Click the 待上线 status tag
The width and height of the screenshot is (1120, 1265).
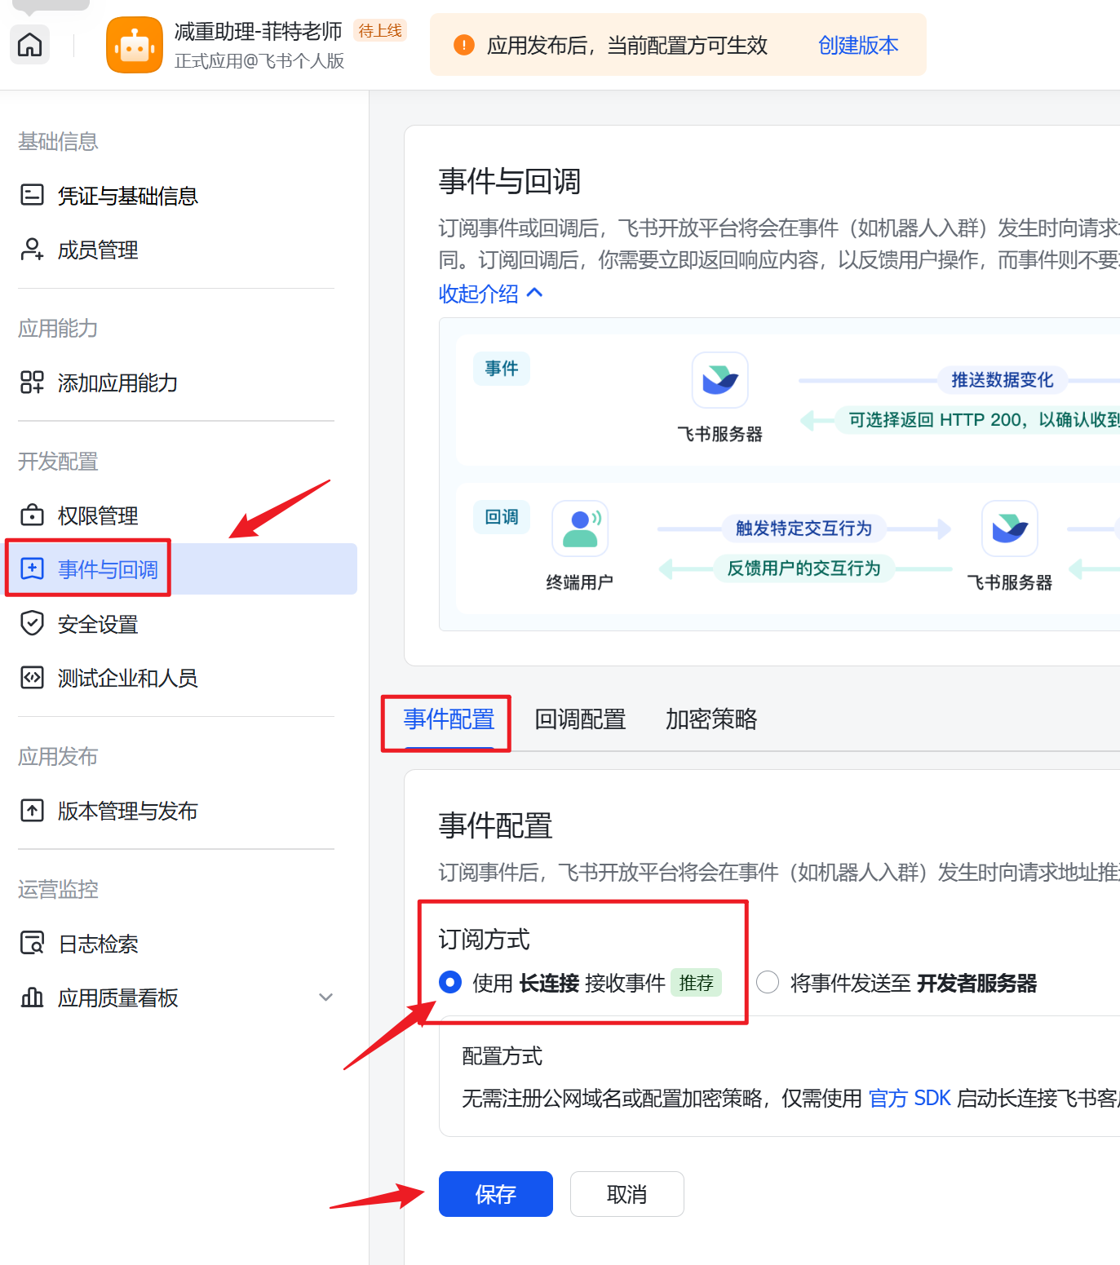380,31
